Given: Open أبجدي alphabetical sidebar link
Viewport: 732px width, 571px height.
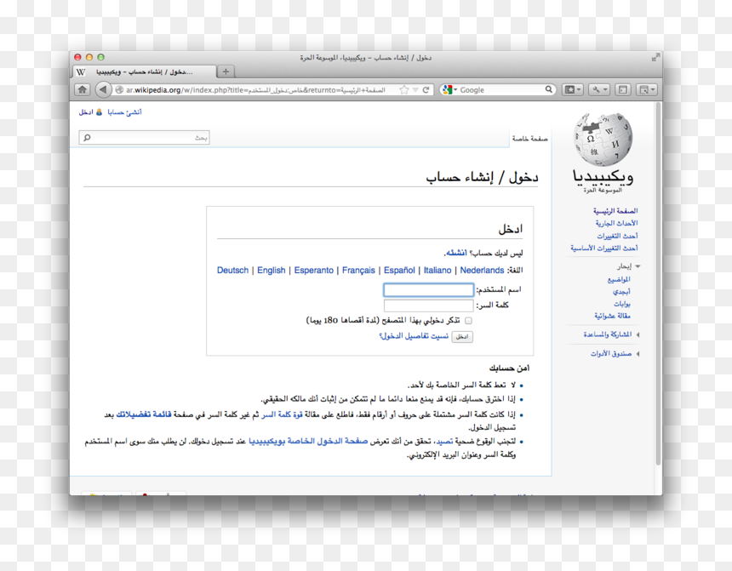Looking at the screenshot, I should 621,291.
